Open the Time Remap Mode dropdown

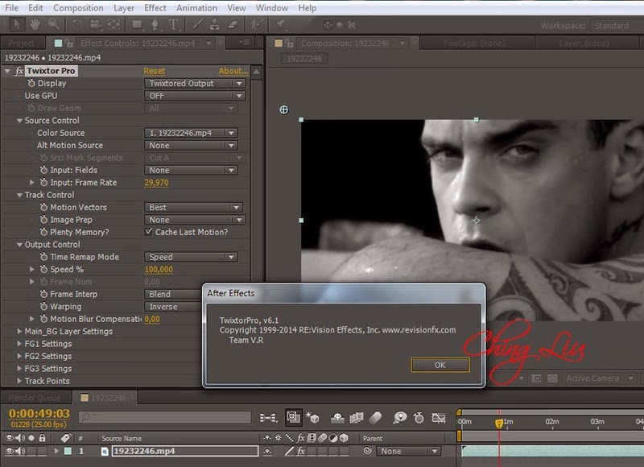[x=191, y=257]
